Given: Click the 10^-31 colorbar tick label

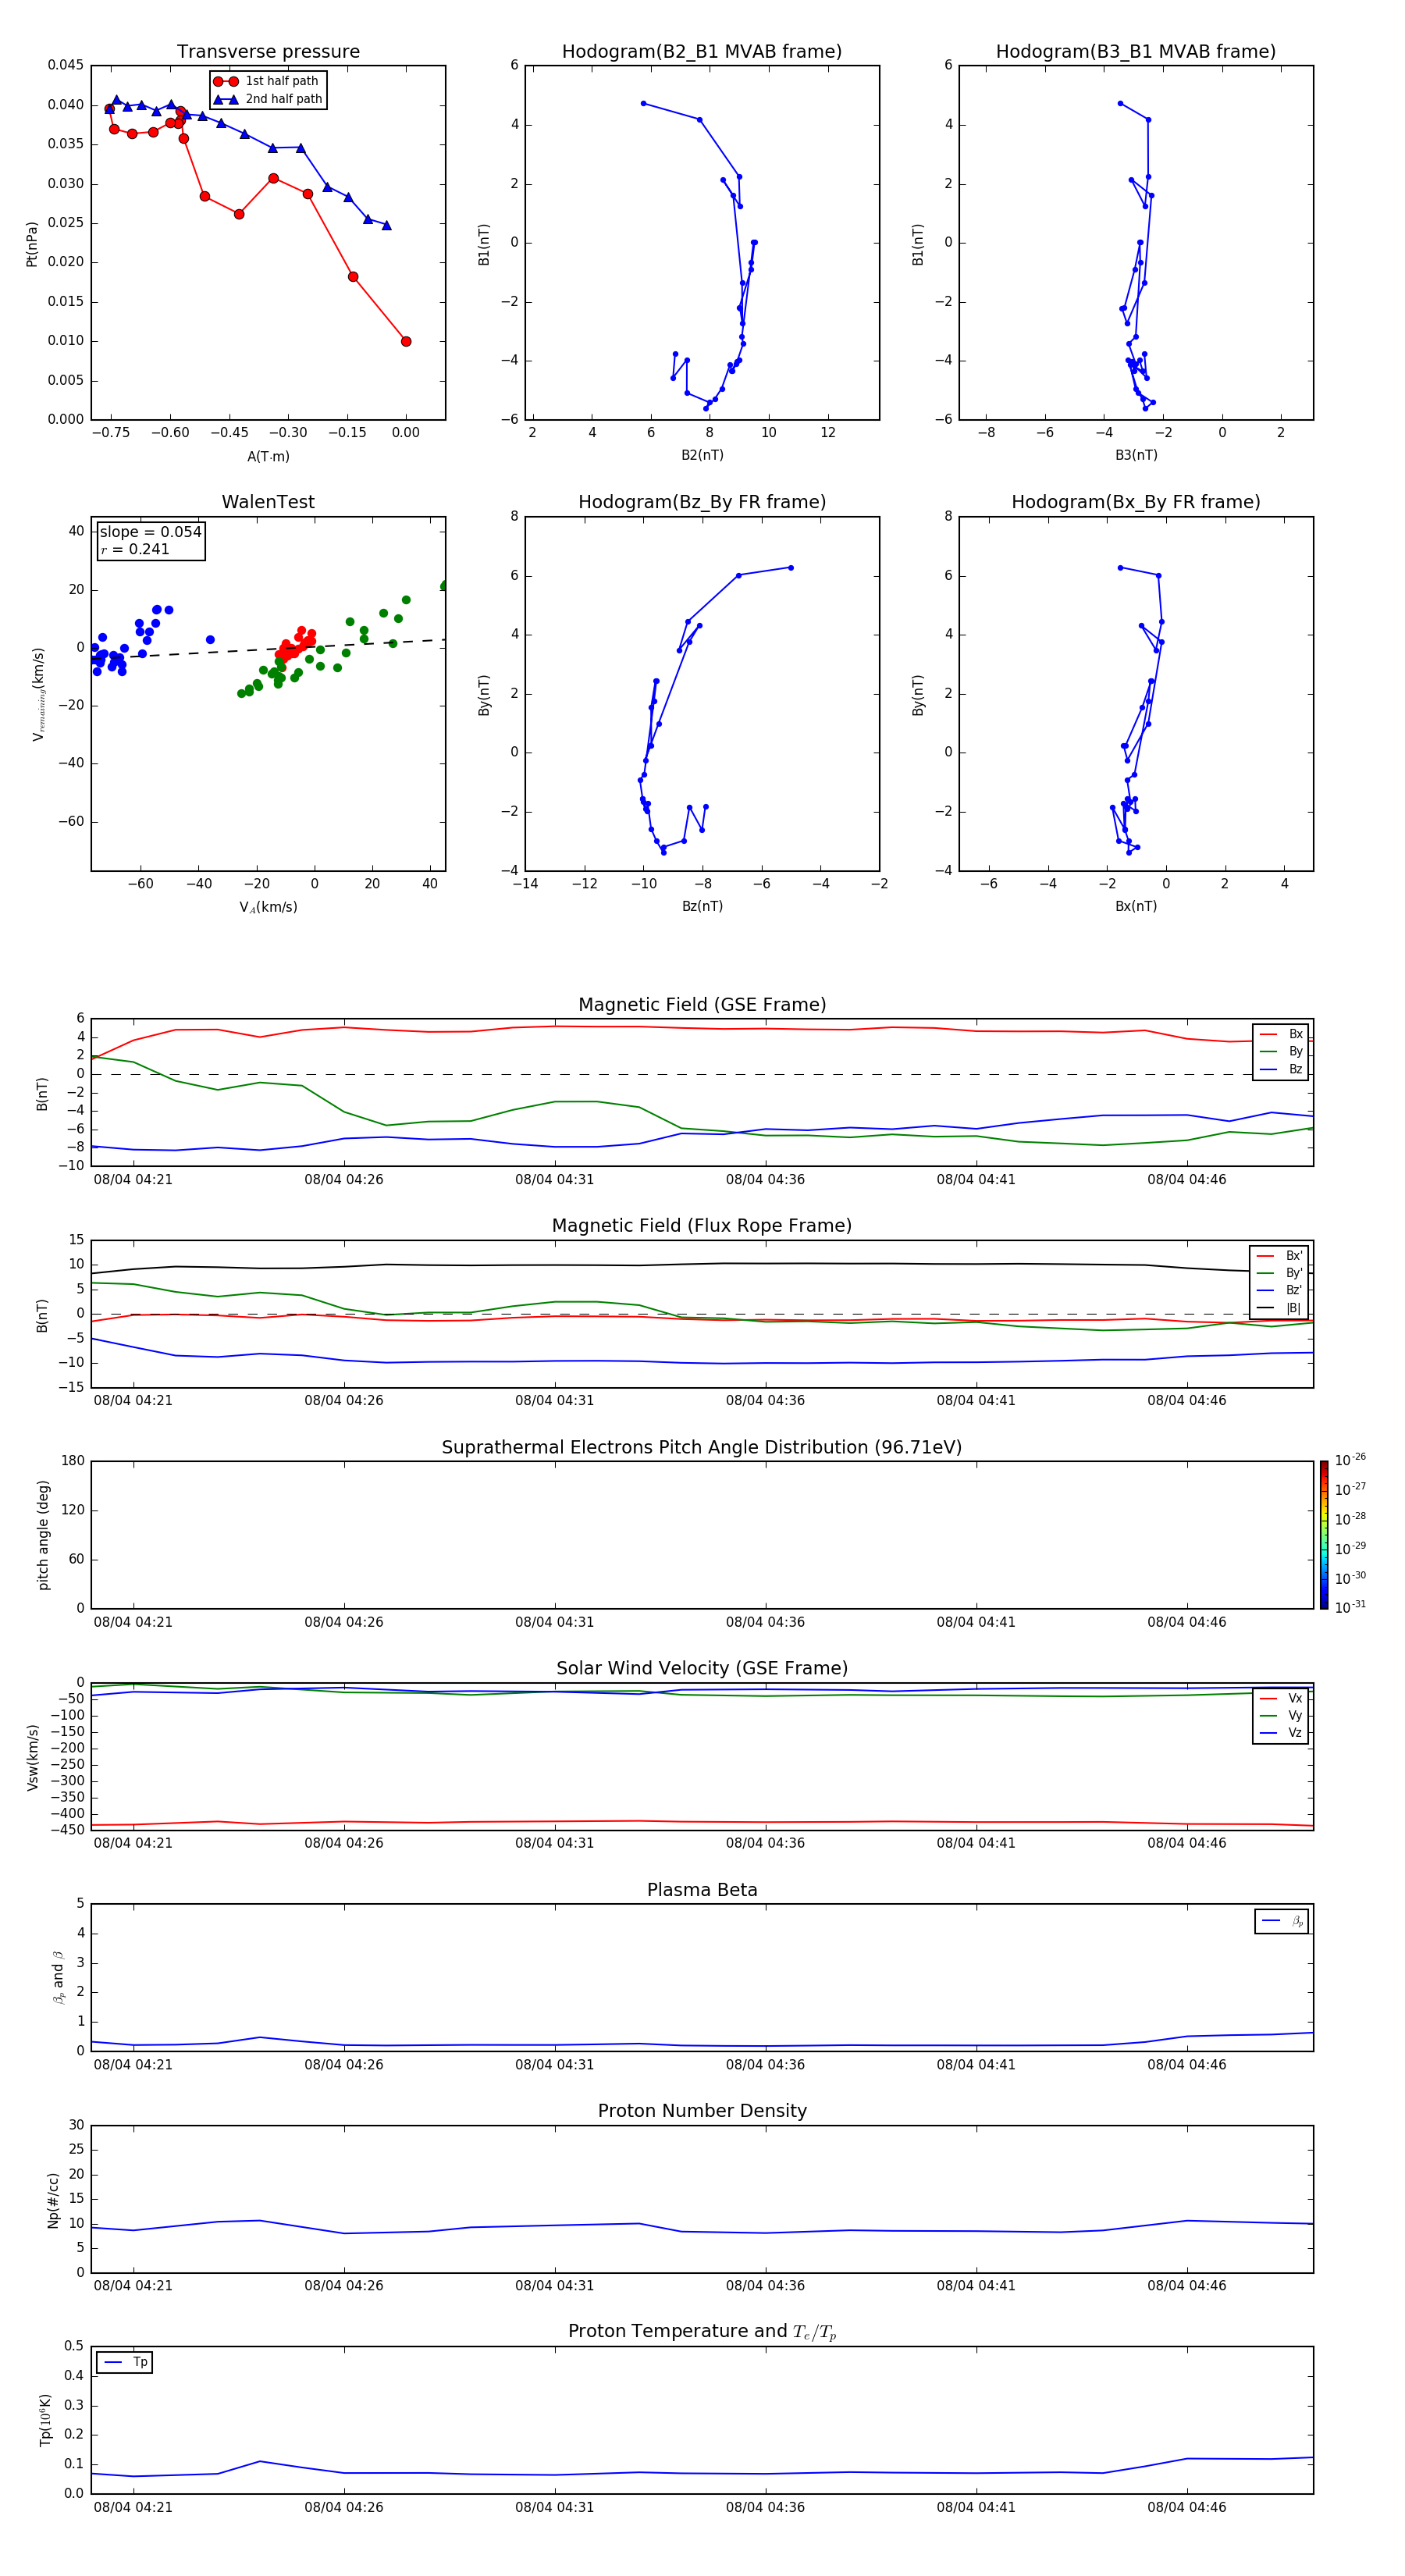Looking at the screenshot, I should tap(1350, 1607).
